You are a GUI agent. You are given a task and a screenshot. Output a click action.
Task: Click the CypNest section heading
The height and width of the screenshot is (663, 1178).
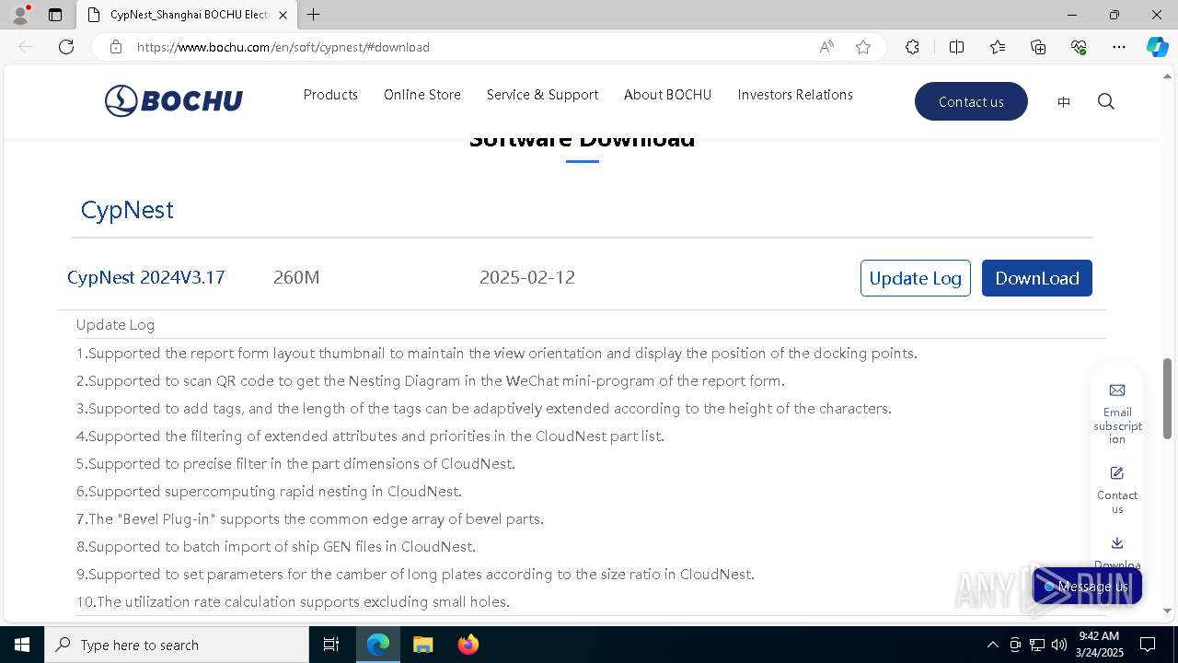[127, 210]
